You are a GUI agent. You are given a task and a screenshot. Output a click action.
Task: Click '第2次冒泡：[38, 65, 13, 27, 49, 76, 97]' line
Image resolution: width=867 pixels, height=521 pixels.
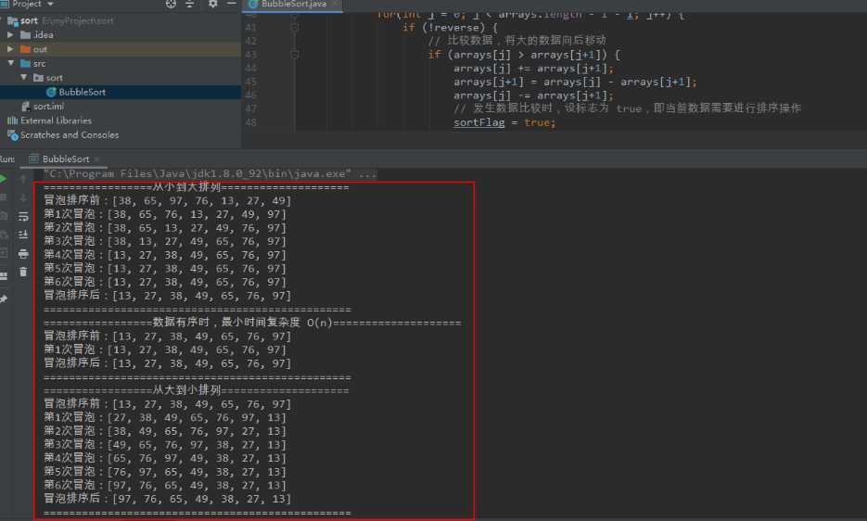click(165, 228)
